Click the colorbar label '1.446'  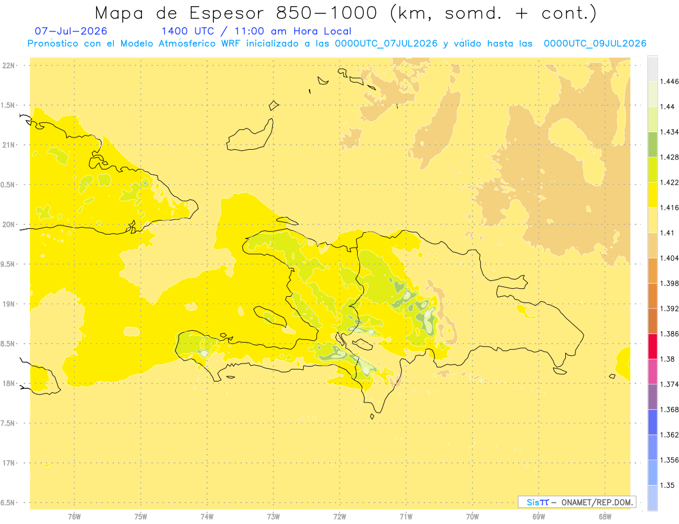coord(669,81)
